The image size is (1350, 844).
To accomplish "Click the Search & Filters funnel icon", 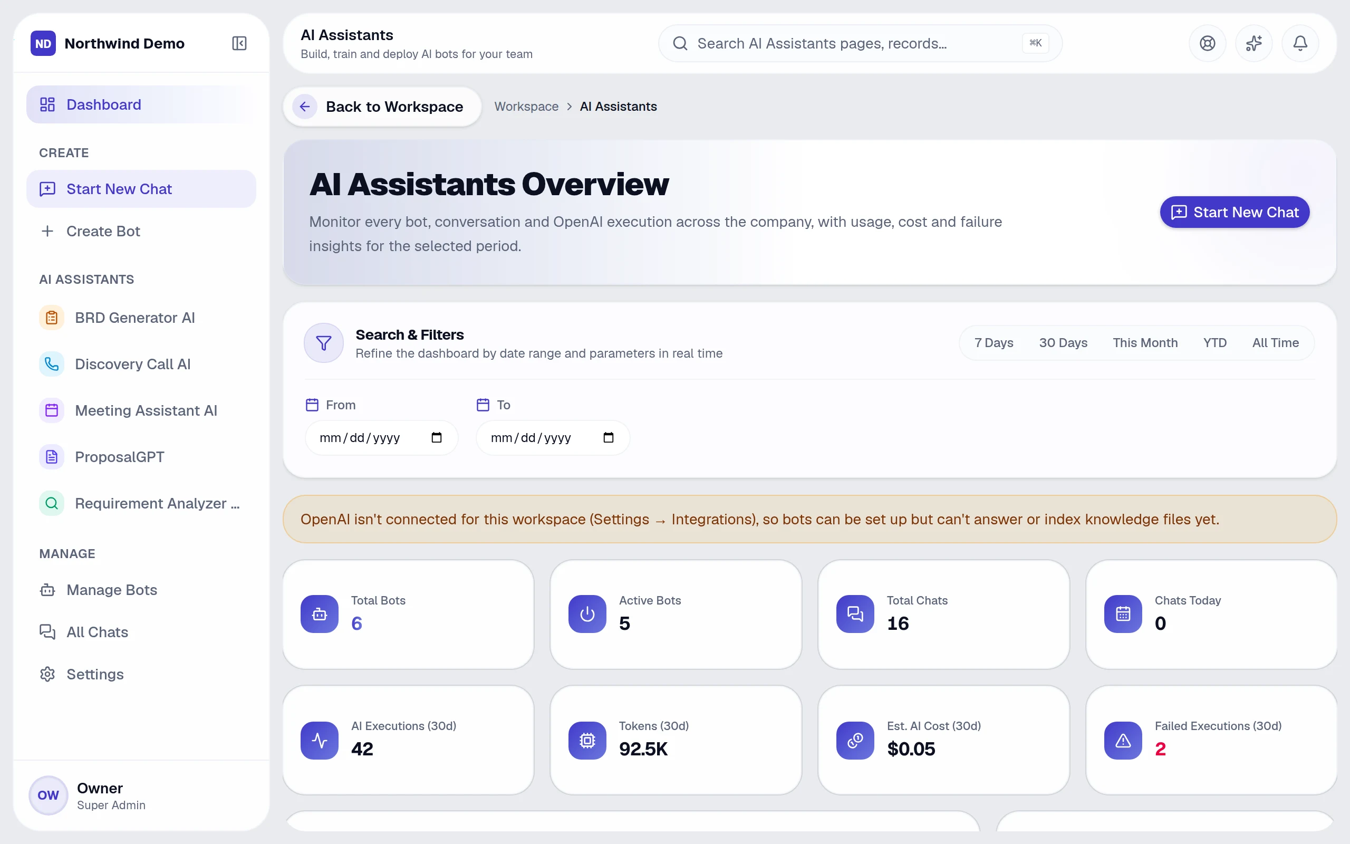I will [x=324, y=343].
